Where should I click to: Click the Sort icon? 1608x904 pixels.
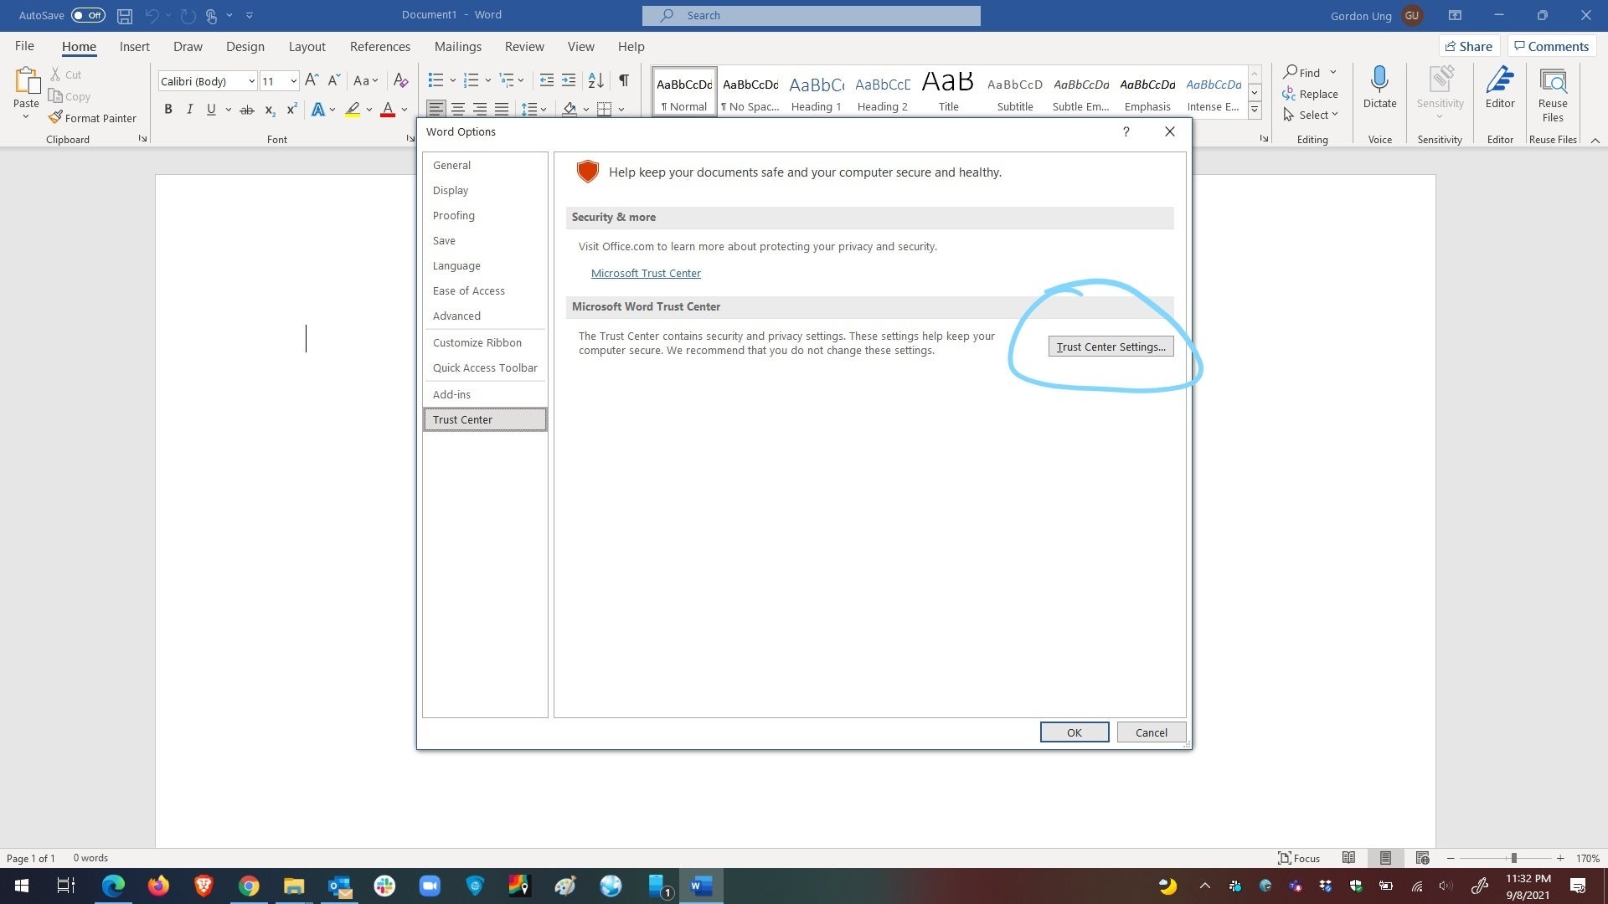click(x=595, y=80)
